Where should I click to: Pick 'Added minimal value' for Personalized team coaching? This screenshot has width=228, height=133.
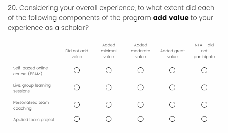[x=109, y=104]
